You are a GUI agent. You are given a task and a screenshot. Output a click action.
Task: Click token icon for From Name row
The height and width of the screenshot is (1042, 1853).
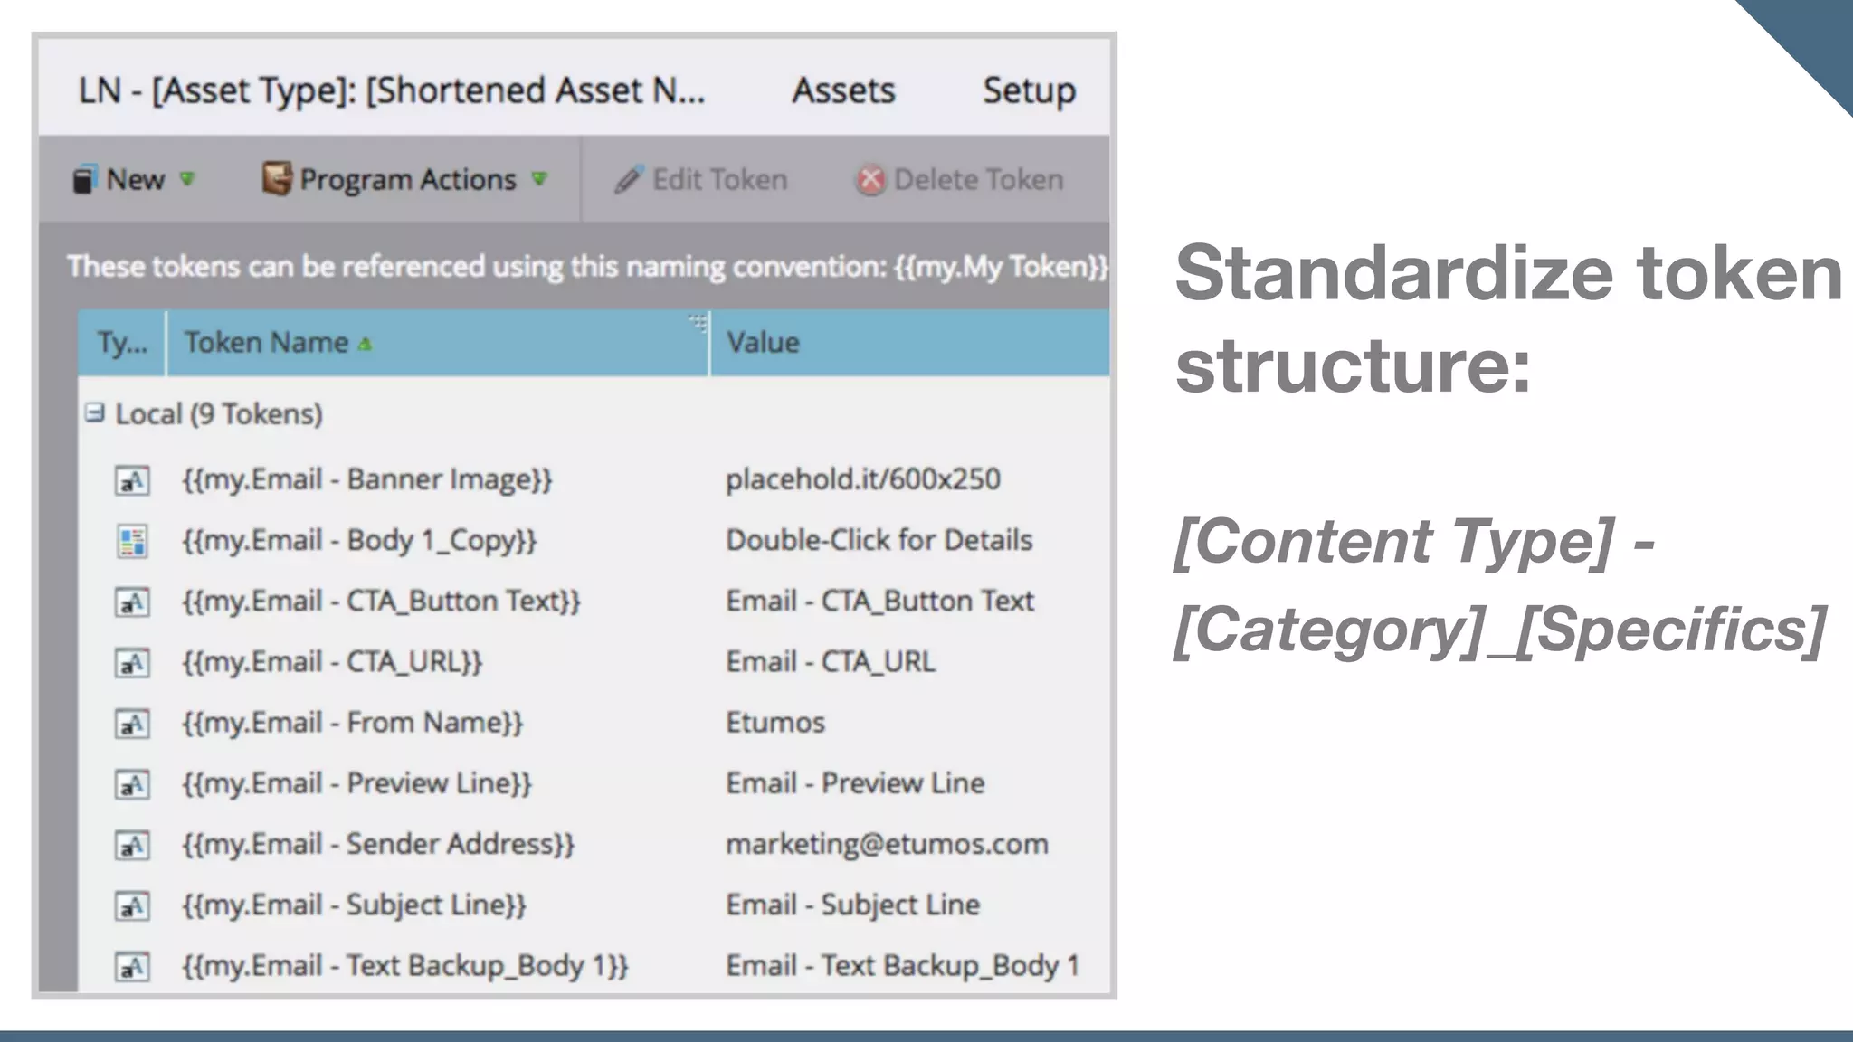[x=132, y=724]
